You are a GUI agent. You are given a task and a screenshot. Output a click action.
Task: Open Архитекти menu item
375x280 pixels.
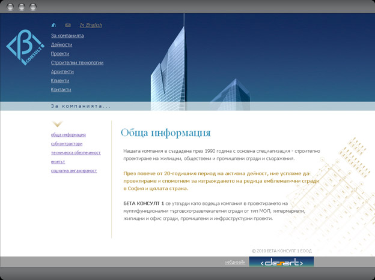coord(62,71)
